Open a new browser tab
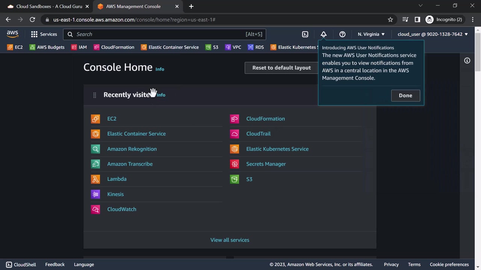The height and width of the screenshot is (270, 481). tap(191, 6)
